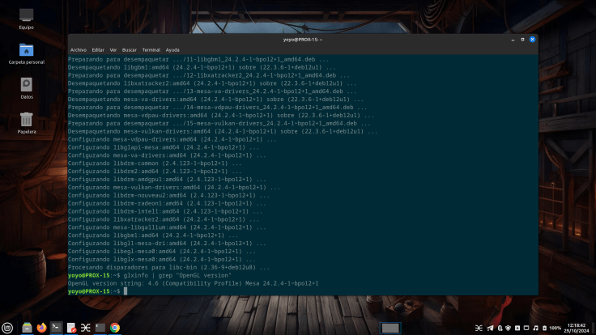The width and height of the screenshot is (596, 335).
Task: Open the file manager in taskbar
Action: point(27,328)
